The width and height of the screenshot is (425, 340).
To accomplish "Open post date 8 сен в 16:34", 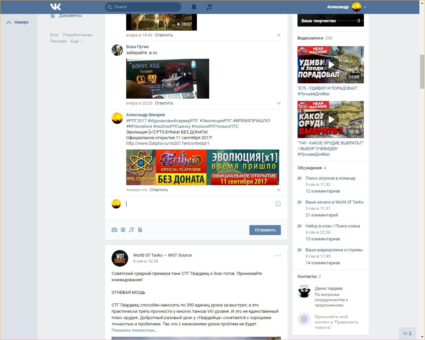I will [145, 261].
